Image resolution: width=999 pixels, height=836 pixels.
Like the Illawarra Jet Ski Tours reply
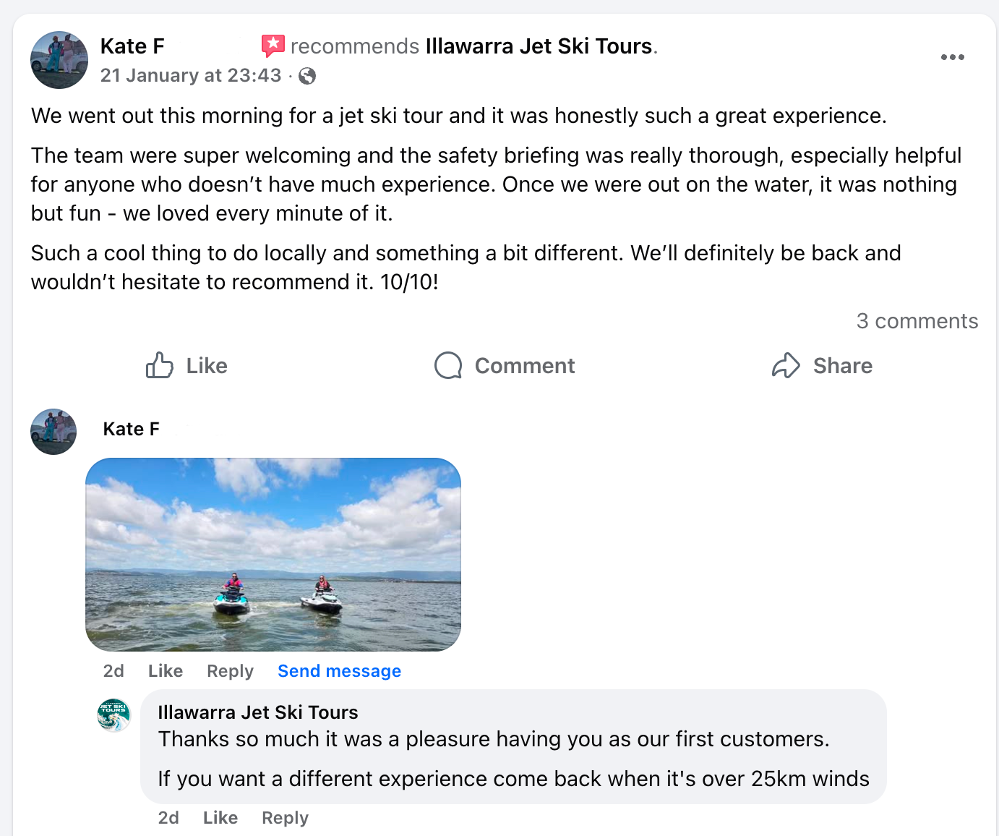(x=220, y=818)
